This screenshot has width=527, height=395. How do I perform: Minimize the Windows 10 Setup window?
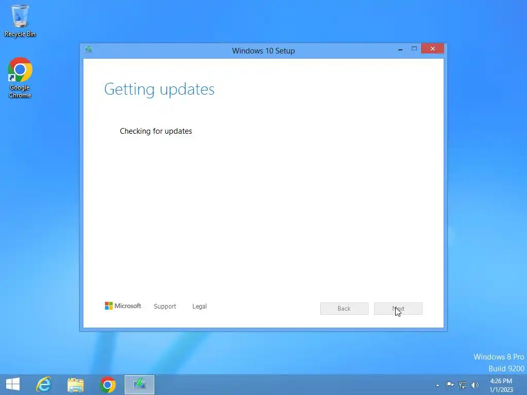pyautogui.click(x=400, y=49)
